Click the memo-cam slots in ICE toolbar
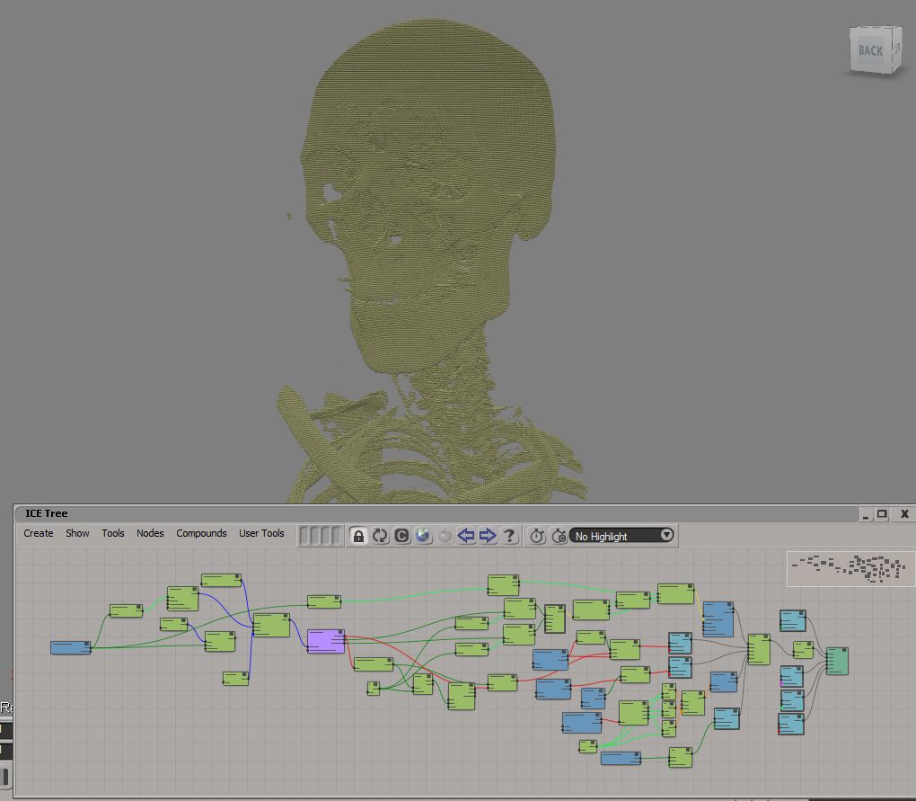Viewport: 916px width, 801px height. [x=320, y=536]
